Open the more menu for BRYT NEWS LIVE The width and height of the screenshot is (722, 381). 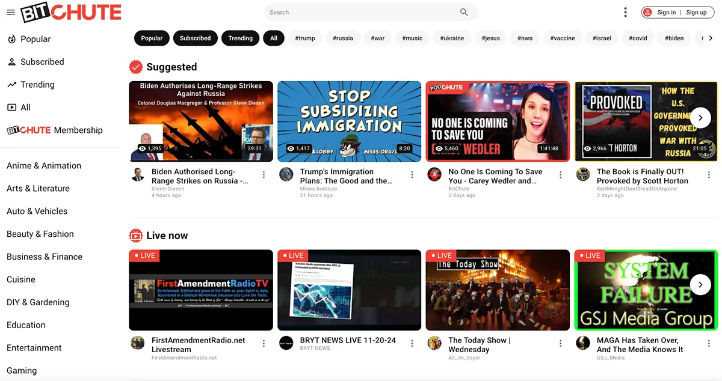(412, 343)
